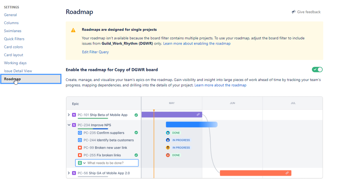Open Card layout settings

[14, 55]
